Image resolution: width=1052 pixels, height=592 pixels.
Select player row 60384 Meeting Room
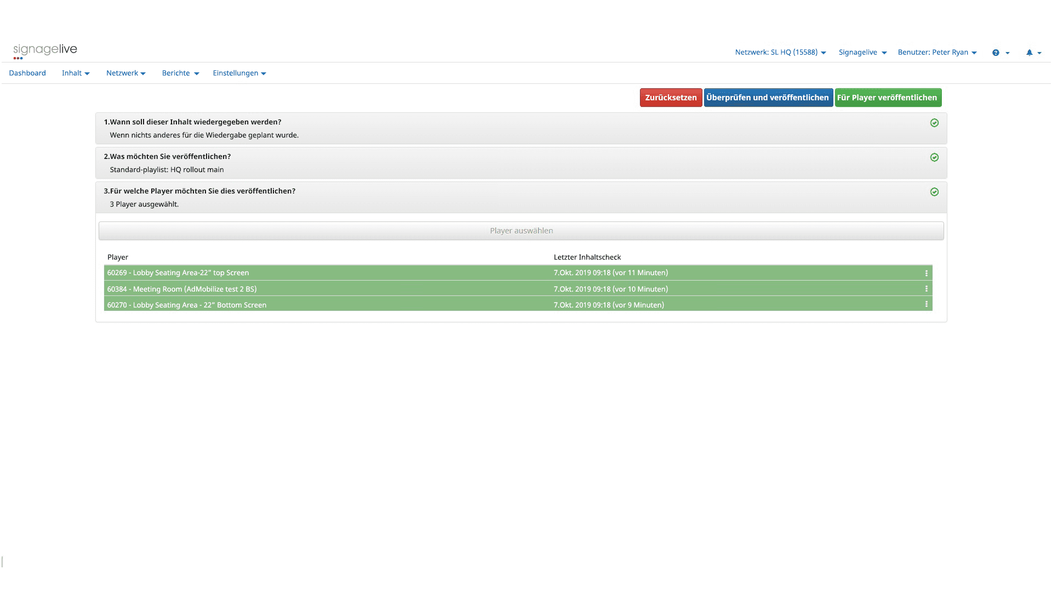coord(384,289)
